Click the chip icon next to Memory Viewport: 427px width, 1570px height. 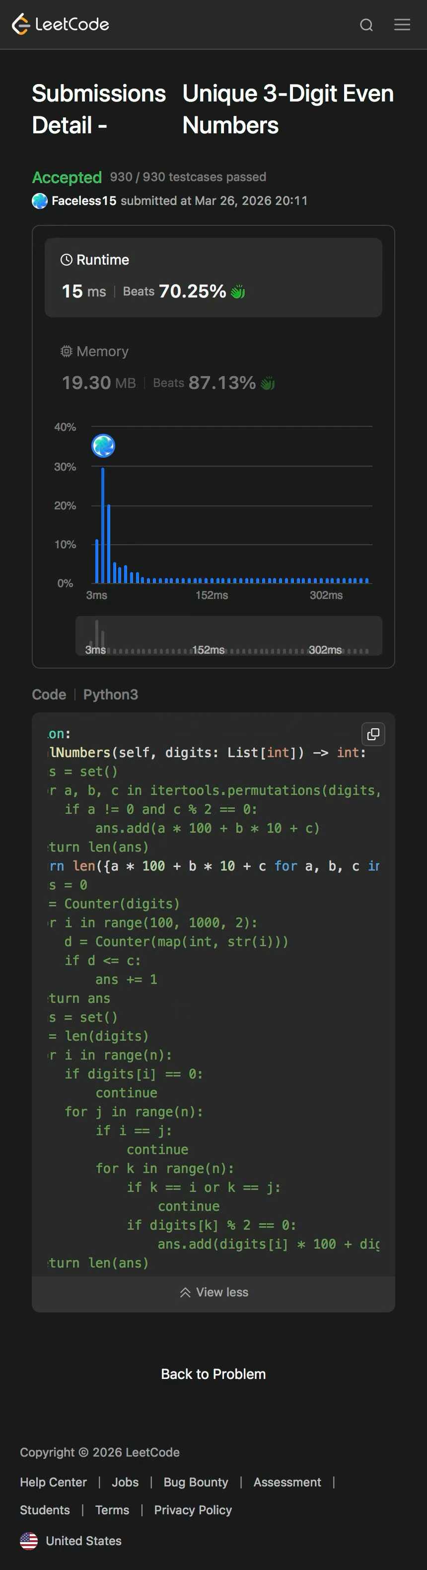pyautogui.click(x=67, y=351)
